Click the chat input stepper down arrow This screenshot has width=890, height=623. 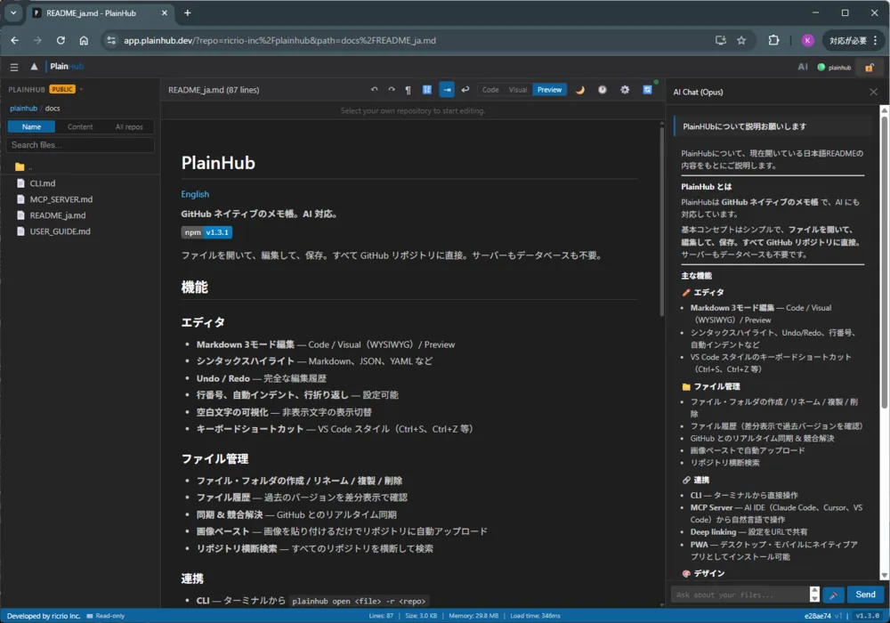814,598
